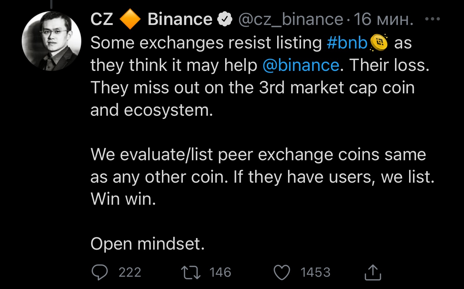Like the tweet with the heart icon

pos(282,272)
